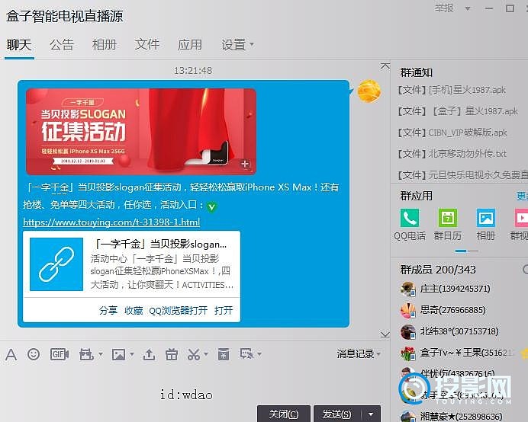Switch to the 公告 tab
This screenshot has width=528, height=422.
click(x=62, y=45)
